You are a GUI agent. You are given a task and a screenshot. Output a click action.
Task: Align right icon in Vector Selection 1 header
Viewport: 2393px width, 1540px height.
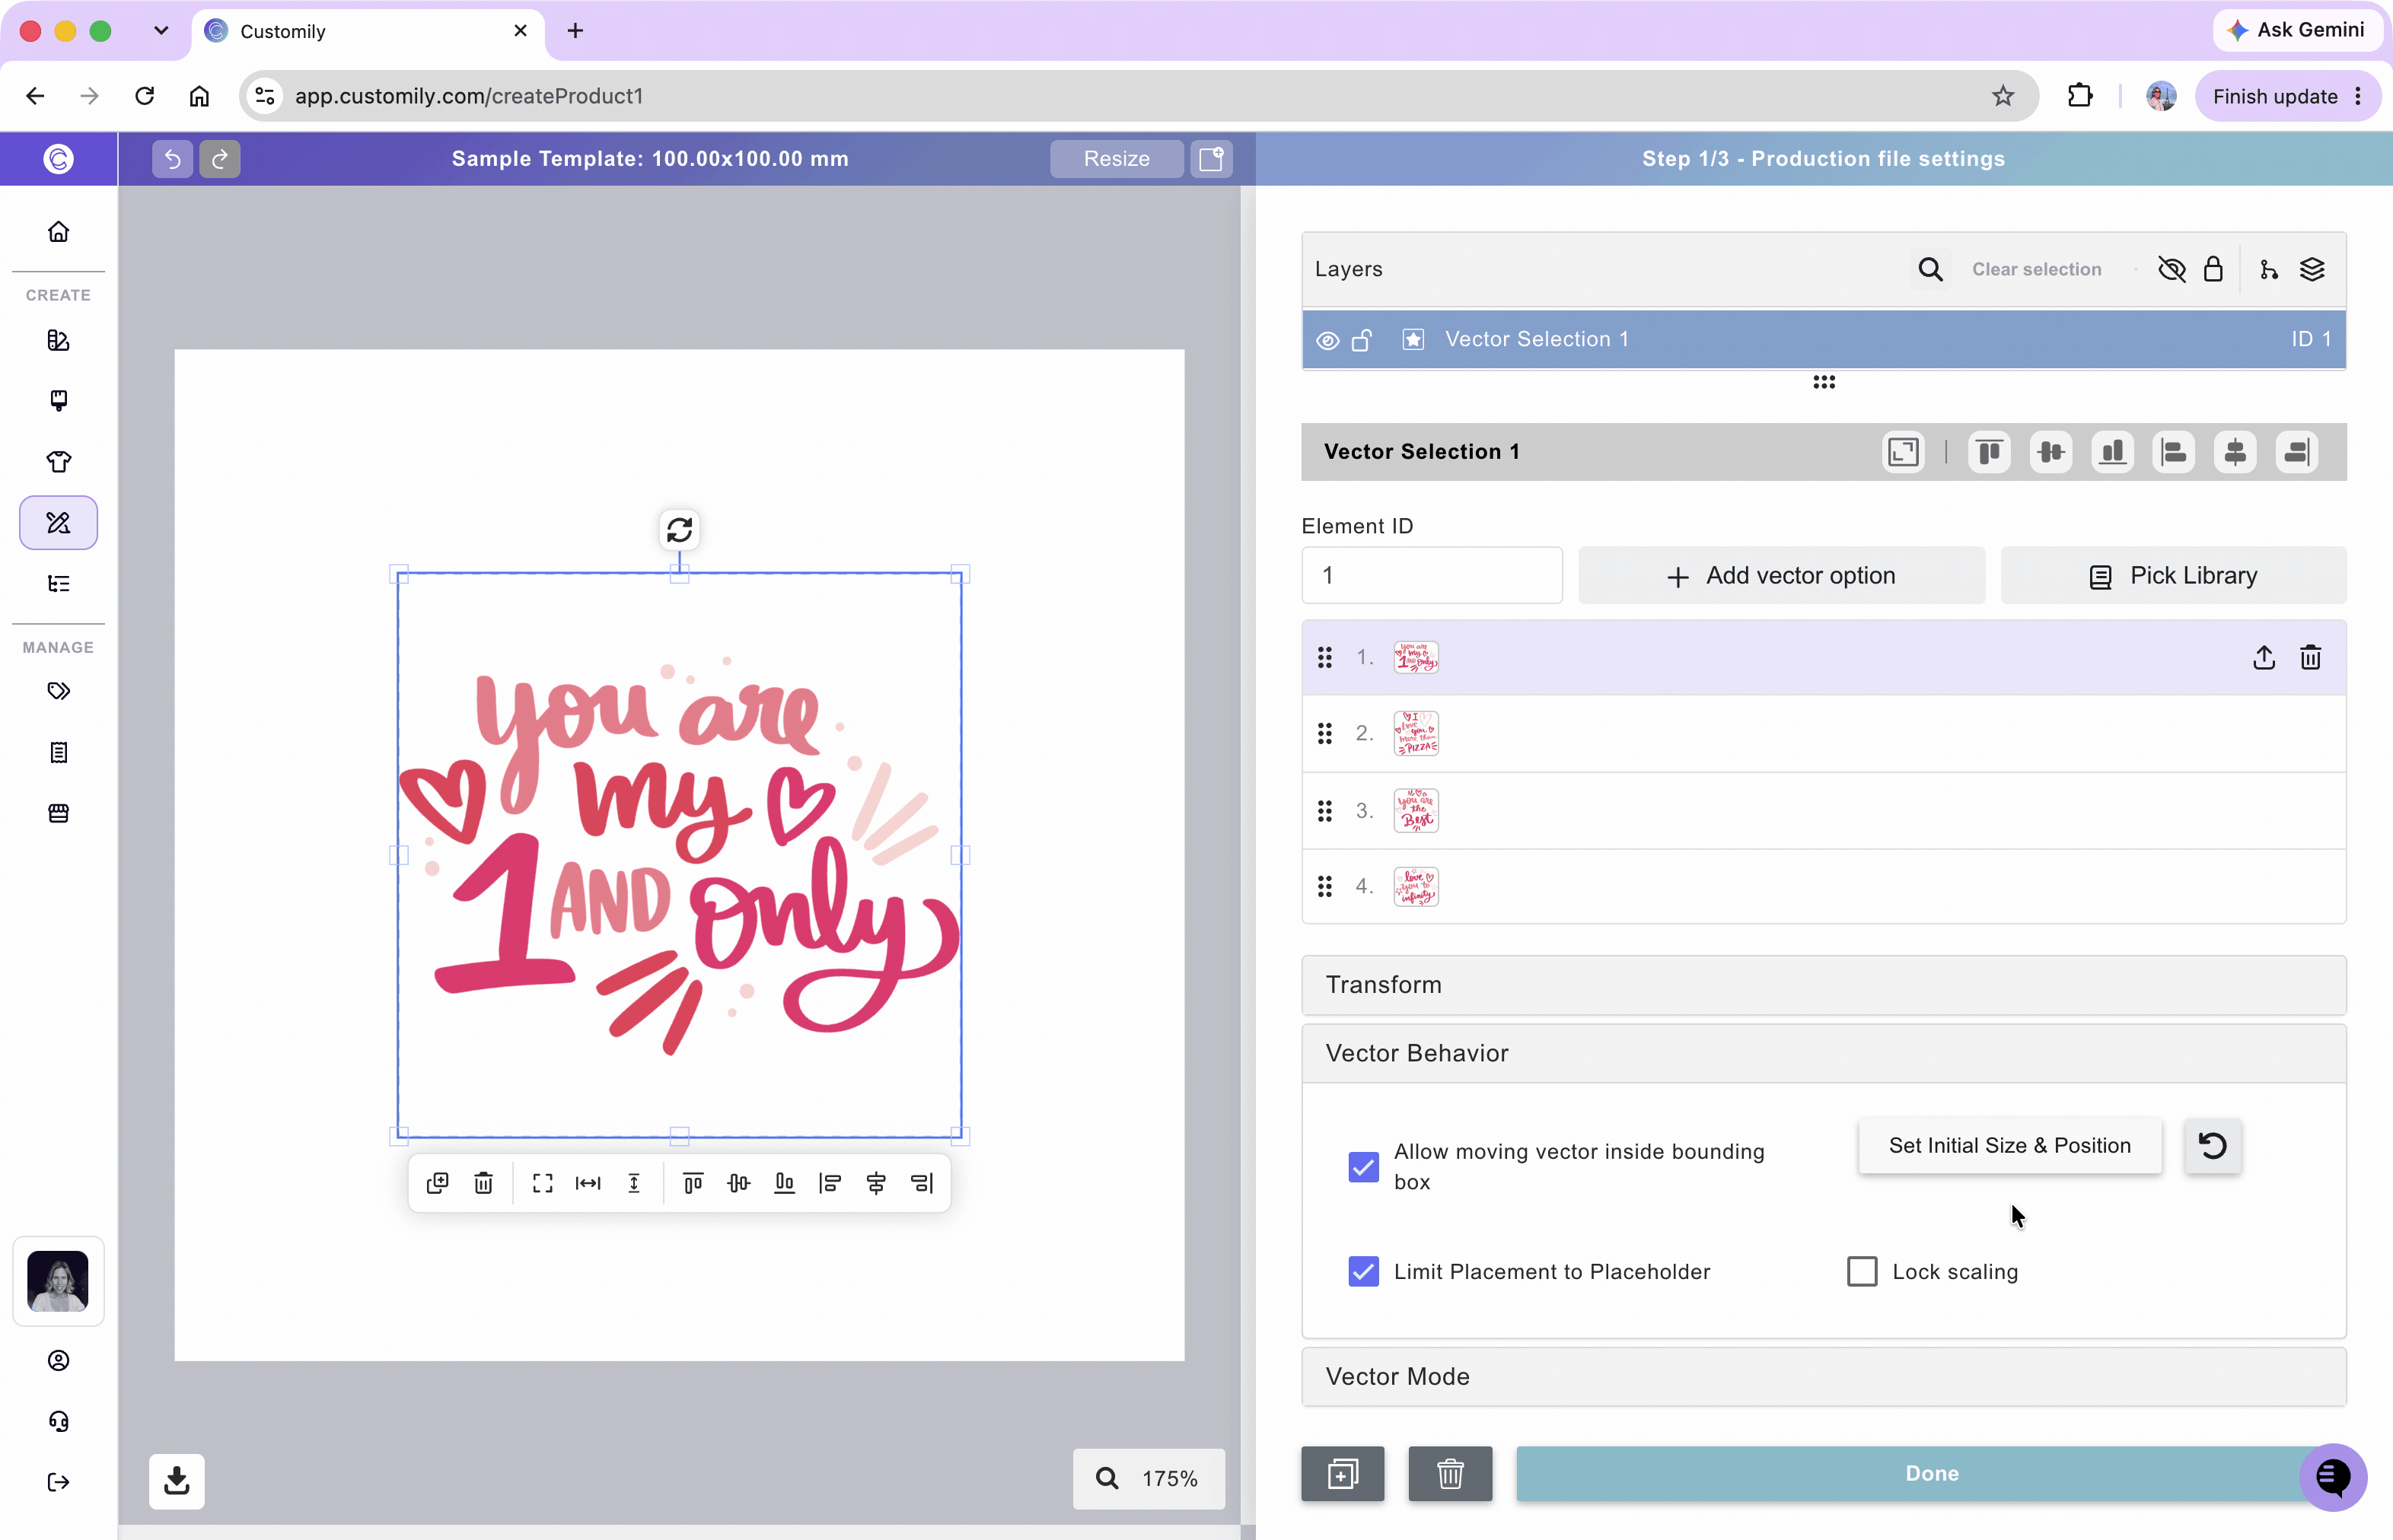click(x=2297, y=452)
